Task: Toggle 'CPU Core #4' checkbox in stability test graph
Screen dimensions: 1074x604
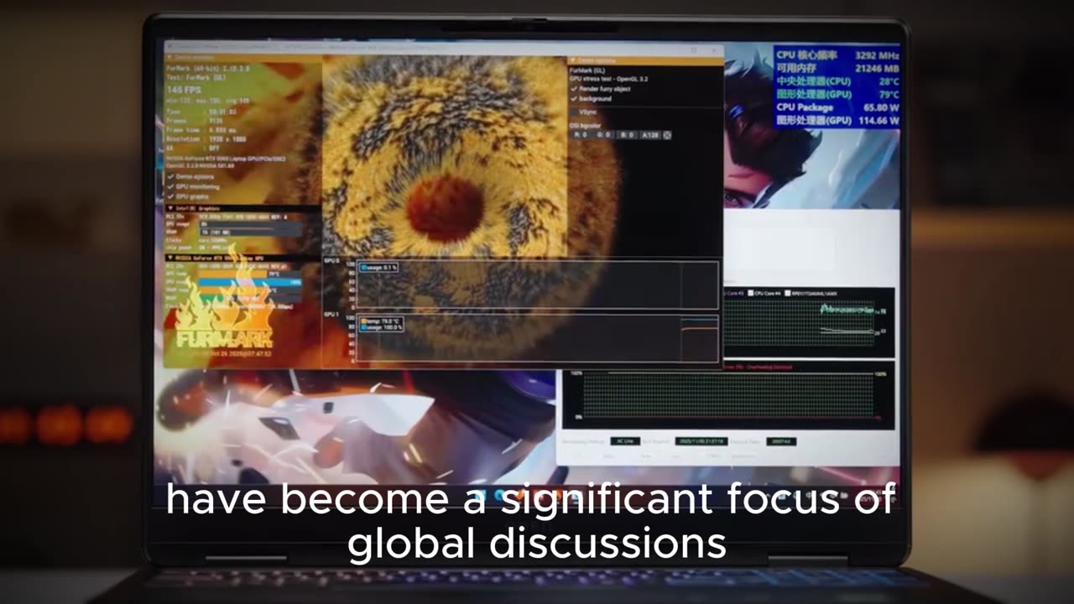Action: click(750, 294)
